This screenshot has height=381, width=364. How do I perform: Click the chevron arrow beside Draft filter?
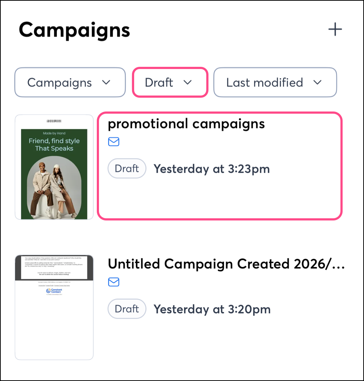187,82
